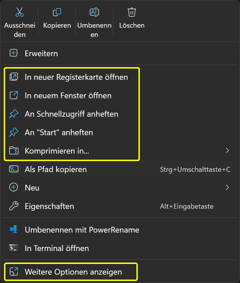Click the terminal icon at In Terminal öffnen
Image resolution: width=240 pixels, height=283 pixels.
point(14,248)
